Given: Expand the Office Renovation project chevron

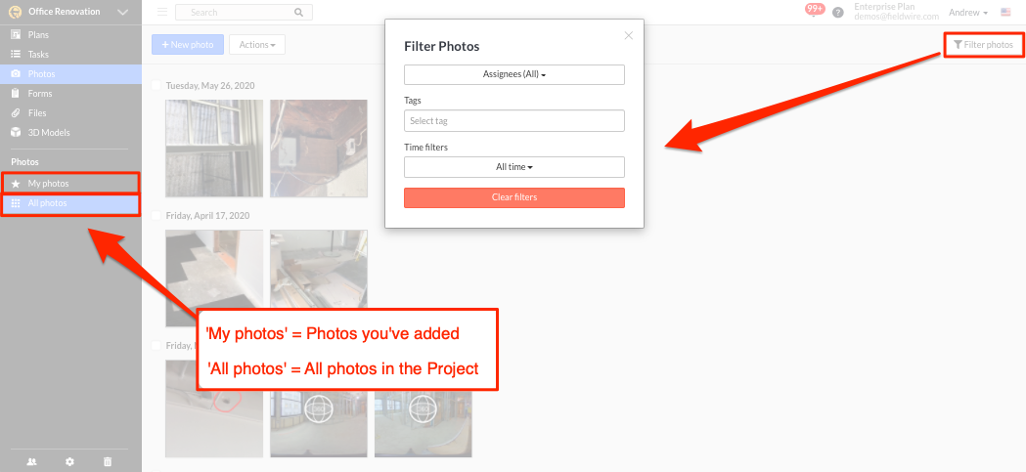Looking at the screenshot, I should (x=122, y=12).
